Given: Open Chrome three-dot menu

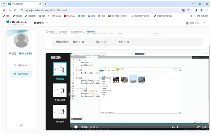Looking at the screenshot, I should (x=207, y=10).
